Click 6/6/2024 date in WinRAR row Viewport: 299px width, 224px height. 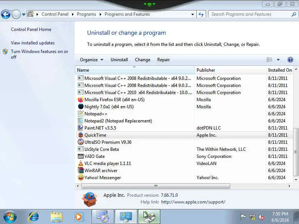tap(277, 171)
